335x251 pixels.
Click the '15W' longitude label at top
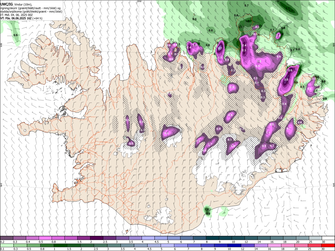point(277,1)
